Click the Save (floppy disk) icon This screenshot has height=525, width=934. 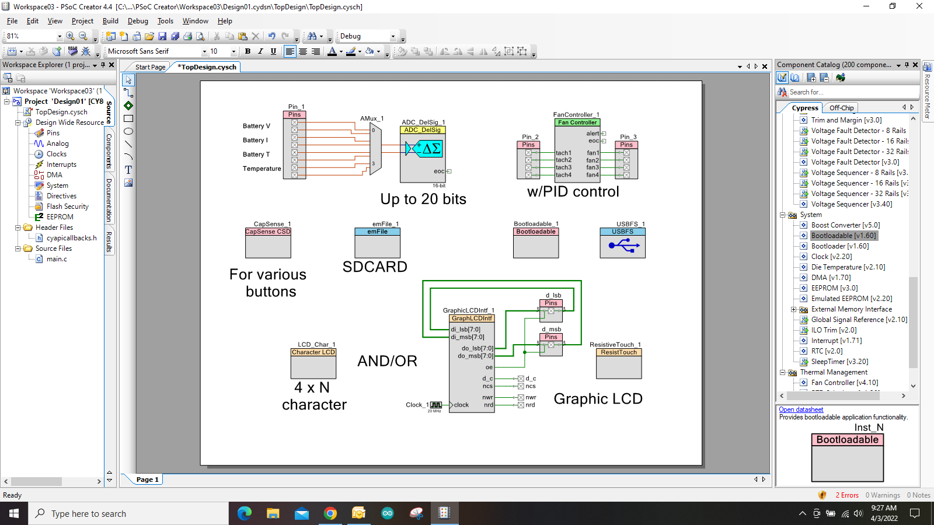pos(162,36)
